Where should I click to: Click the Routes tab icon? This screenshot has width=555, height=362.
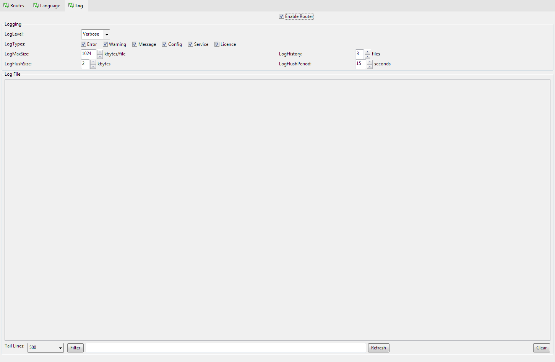click(x=6, y=5)
